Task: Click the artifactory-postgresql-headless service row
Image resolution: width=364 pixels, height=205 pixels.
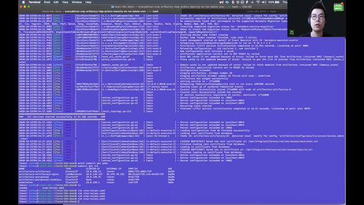Action: tap(97, 180)
